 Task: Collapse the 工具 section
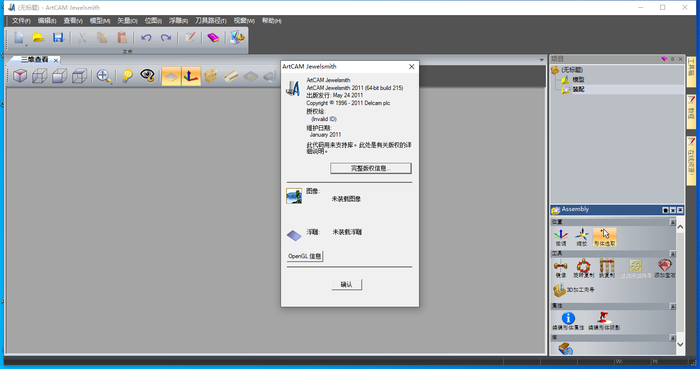pyautogui.click(x=673, y=254)
